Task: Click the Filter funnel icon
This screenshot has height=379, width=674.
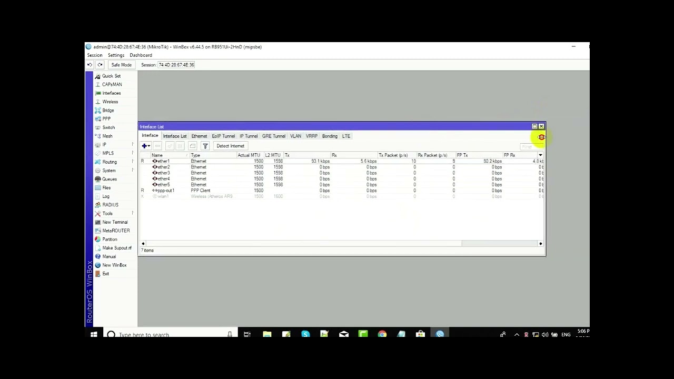Action: pos(205,146)
